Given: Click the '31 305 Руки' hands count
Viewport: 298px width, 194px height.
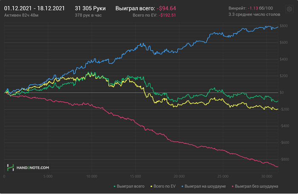Looking at the screenshot, I should pos(90,9).
